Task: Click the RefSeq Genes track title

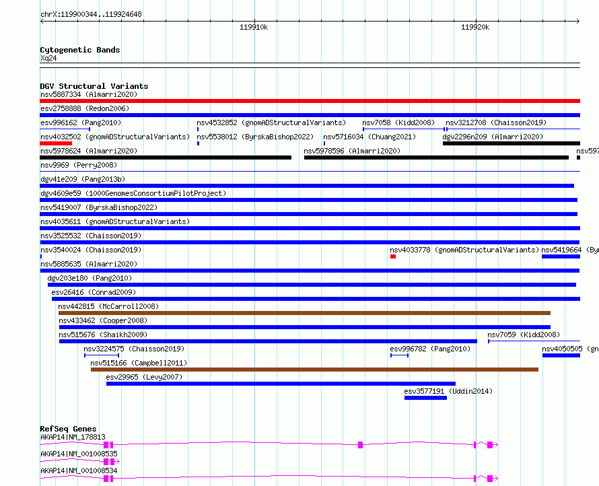Action: click(68, 429)
